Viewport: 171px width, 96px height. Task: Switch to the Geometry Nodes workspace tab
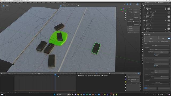click(x=59, y=2)
